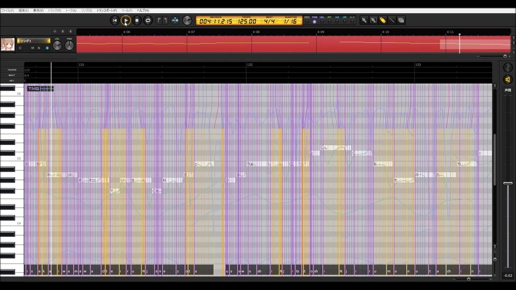The height and width of the screenshot is (290, 516).
Task: Choose the arrow selection tool
Action: pos(364,20)
